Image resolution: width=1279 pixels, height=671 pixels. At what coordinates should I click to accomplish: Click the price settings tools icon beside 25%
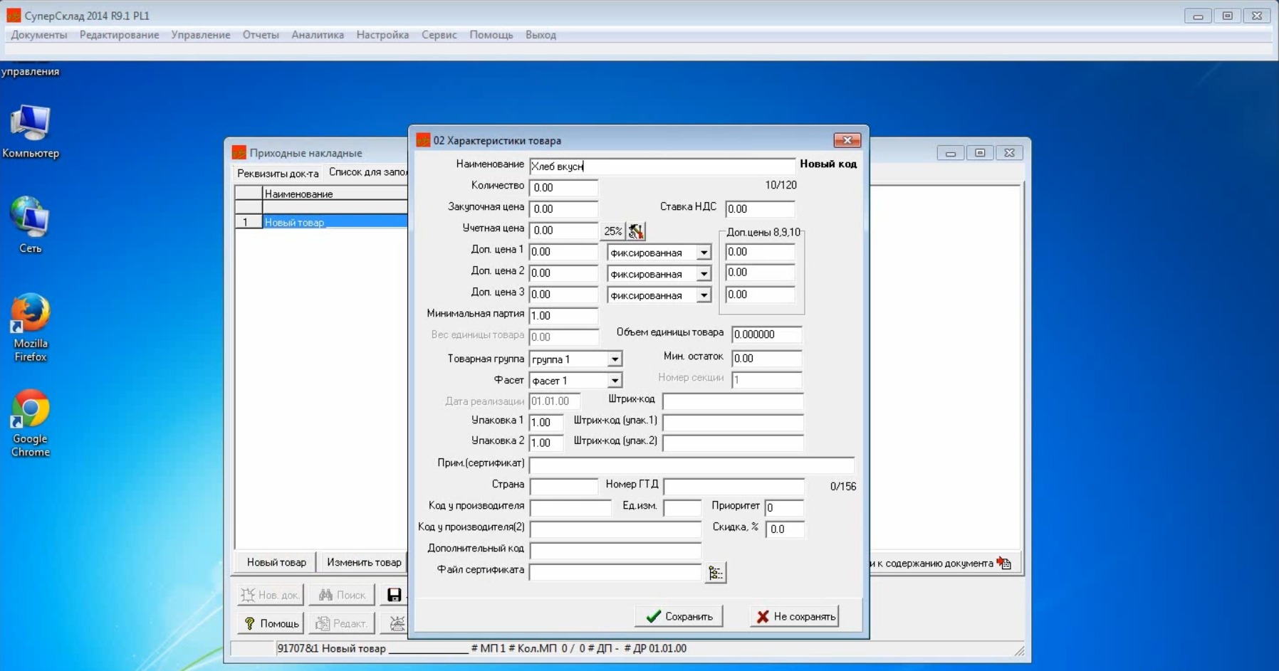(x=636, y=231)
